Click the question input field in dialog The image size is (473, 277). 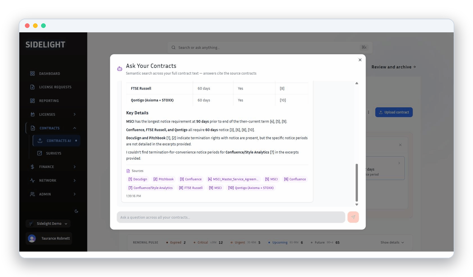231,217
